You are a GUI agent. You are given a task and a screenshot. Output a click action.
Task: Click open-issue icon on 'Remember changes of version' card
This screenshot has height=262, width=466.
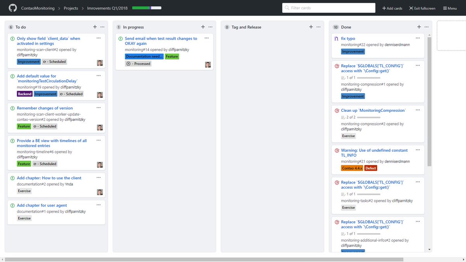pyautogui.click(x=12, y=108)
